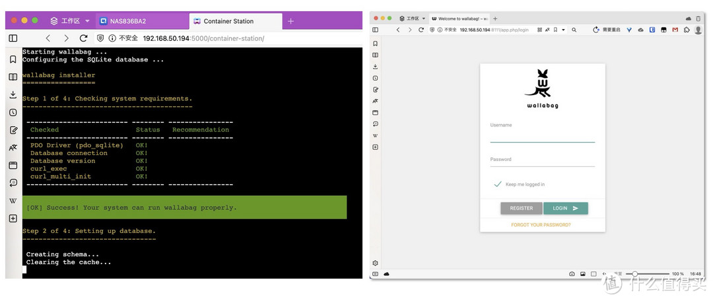Viewport: 713px width, 301px height.
Task: Click Gmail extension icon in right toolbar
Action: 675,30
